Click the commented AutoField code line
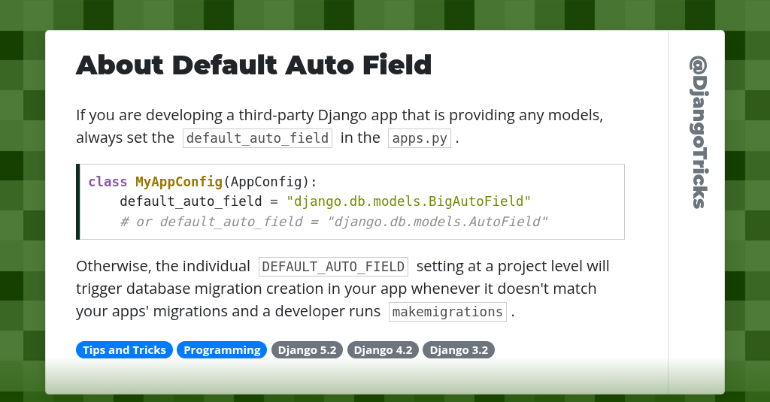The height and width of the screenshot is (402, 770). point(333,222)
